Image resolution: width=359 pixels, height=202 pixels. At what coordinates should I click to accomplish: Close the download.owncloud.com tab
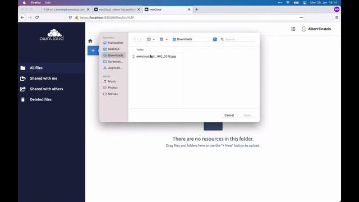pyautogui.click(x=88, y=10)
